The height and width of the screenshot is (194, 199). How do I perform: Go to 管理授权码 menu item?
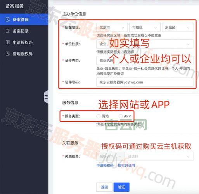click(24, 54)
